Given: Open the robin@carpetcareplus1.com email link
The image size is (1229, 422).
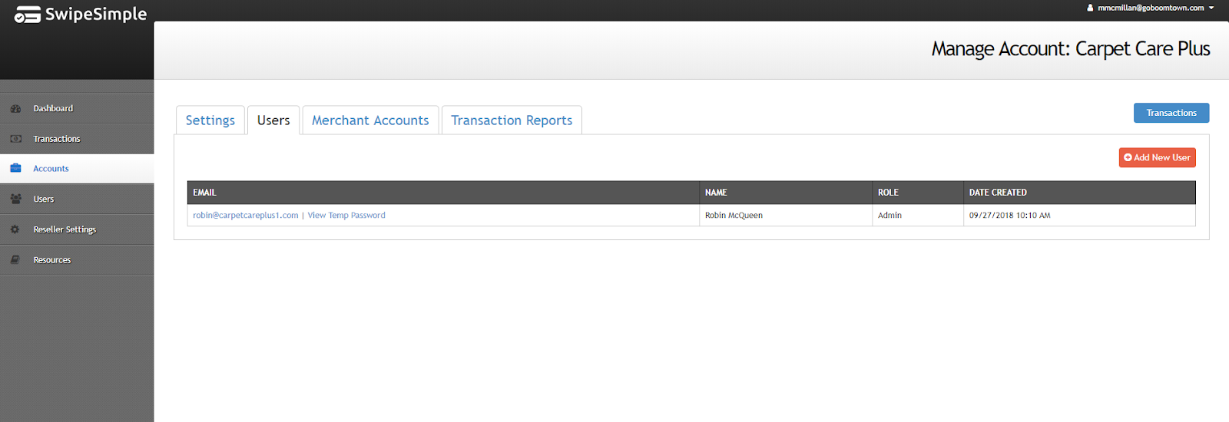Looking at the screenshot, I should 246,216.
